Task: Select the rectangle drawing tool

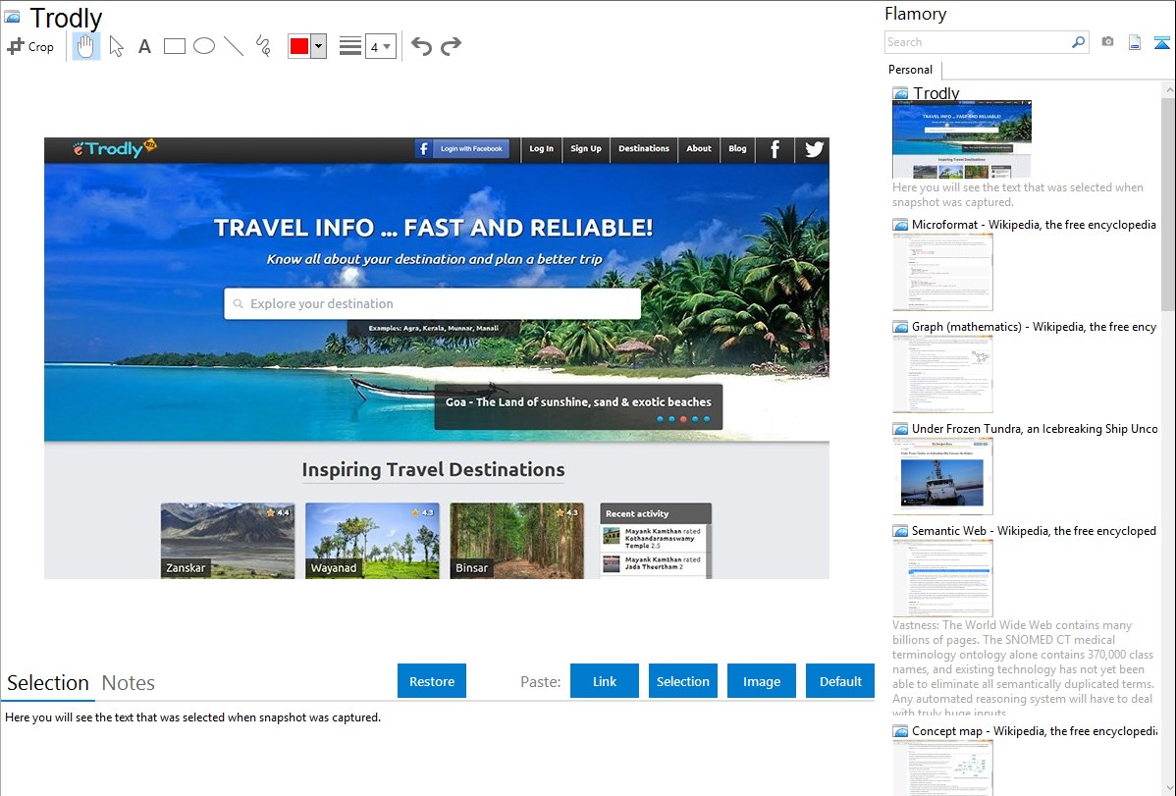Action: [x=174, y=46]
